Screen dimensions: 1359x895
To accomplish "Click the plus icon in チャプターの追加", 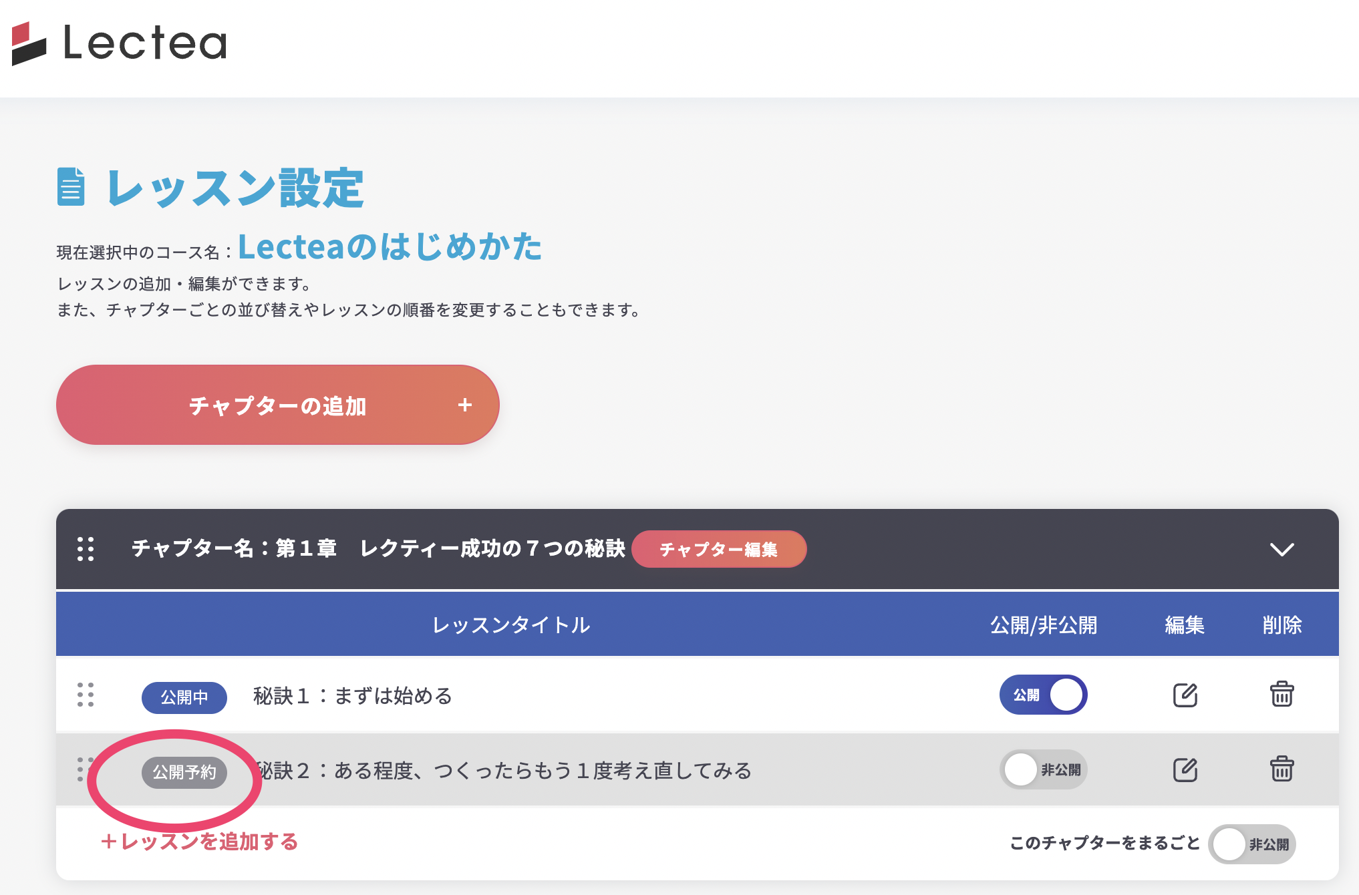I will pos(465,405).
